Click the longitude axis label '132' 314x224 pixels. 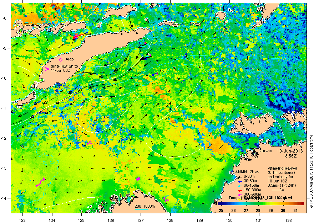click(x=289, y=220)
